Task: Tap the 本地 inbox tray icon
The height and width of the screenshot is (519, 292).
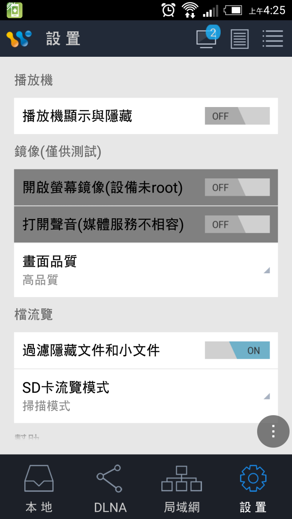Action: point(39,478)
